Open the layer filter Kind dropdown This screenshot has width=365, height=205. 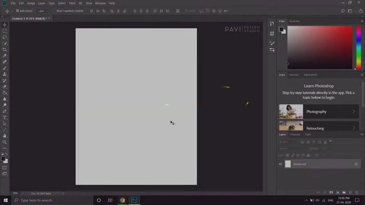289,142
